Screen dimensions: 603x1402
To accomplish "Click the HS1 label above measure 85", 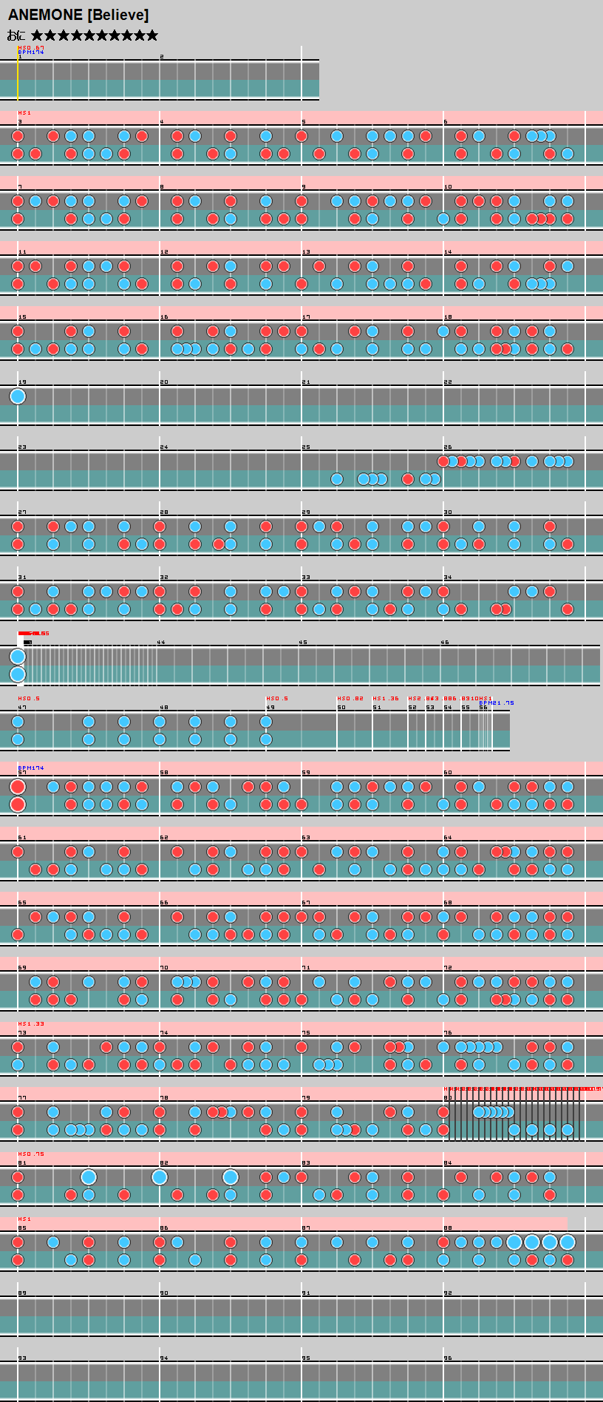I will click(x=24, y=1219).
